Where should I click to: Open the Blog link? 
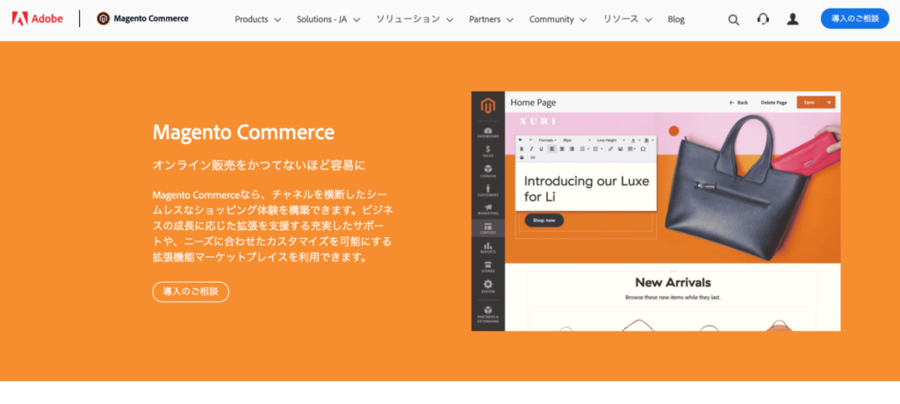[x=676, y=19]
